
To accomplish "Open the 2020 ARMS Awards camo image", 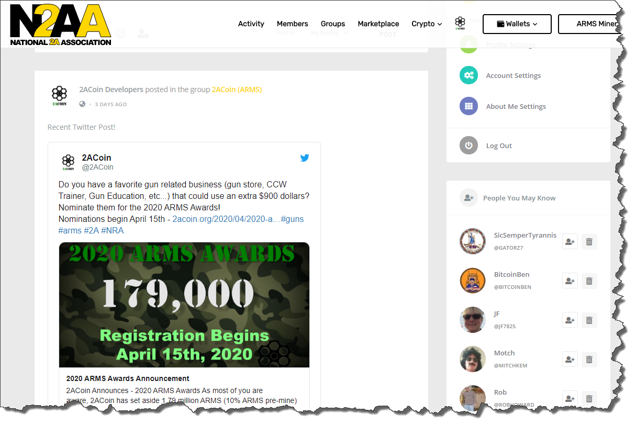I will (x=184, y=305).
